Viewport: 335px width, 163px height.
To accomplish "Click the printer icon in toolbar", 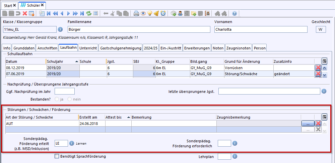I will [x=136, y=13].
